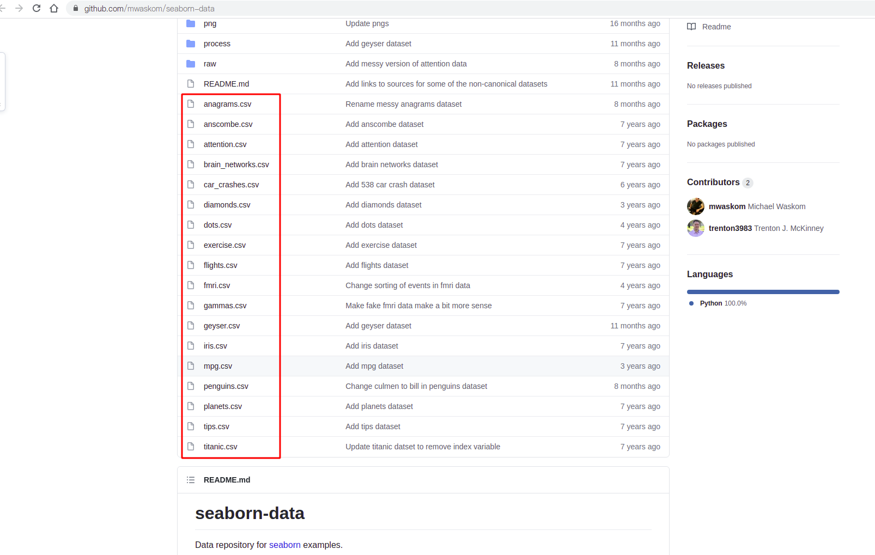The width and height of the screenshot is (875, 555).
Task: Click the lock icon in address bar
Action: [x=76, y=9]
